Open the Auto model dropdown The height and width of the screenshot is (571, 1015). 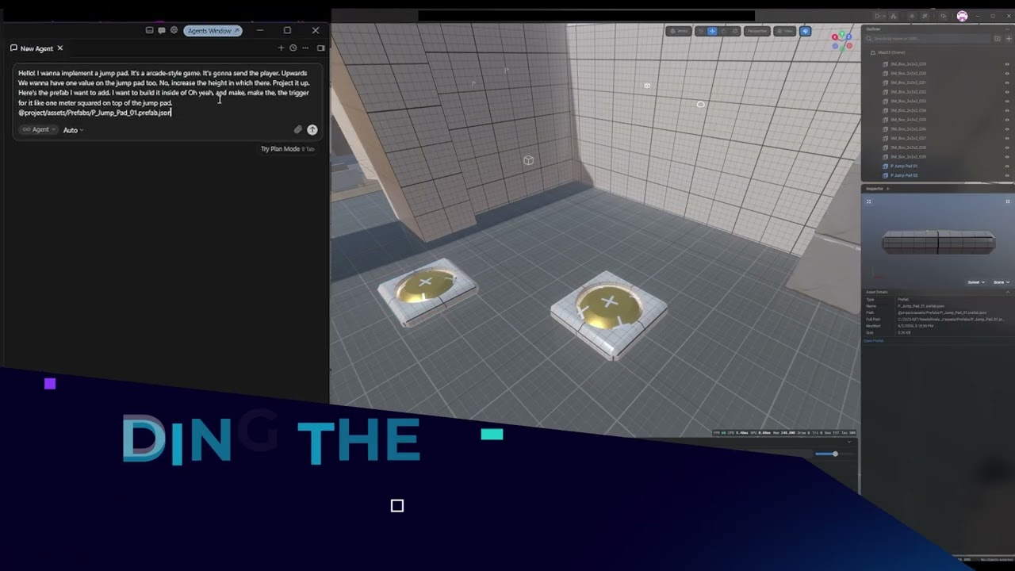pyautogui.click(x=73, y=130)
